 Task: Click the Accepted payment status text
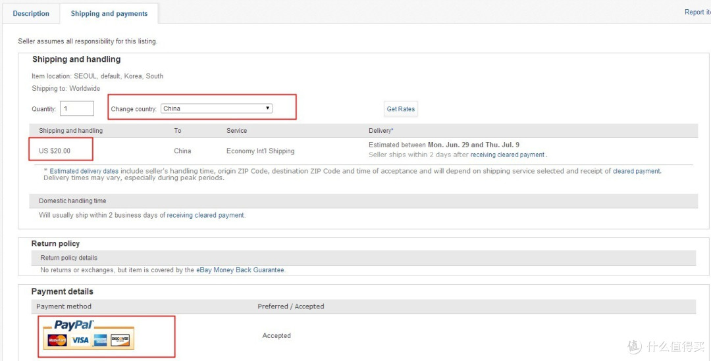click(276, 335)
